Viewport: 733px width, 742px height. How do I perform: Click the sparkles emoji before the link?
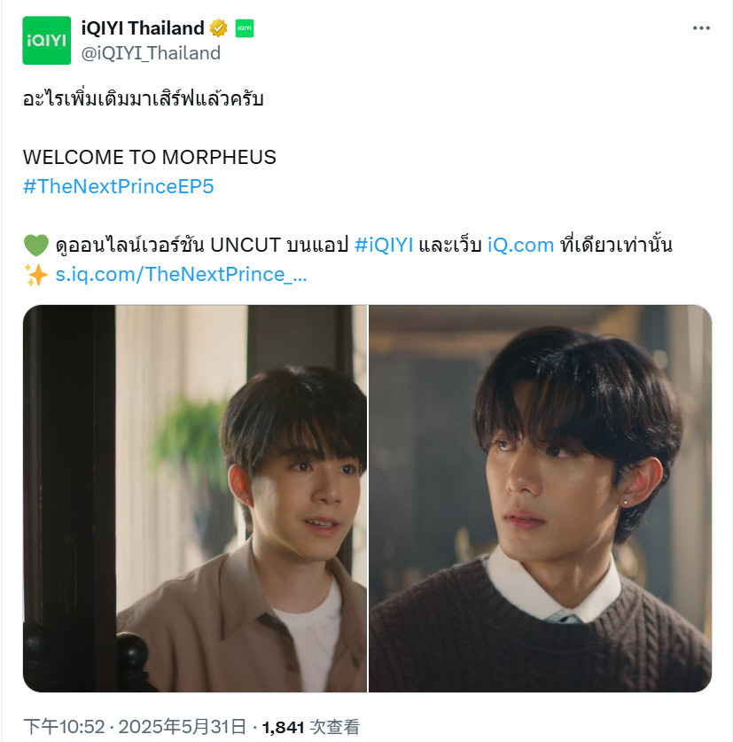[36, 275]
